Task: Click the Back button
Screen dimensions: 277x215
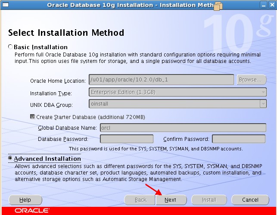Action: [140, 200]
